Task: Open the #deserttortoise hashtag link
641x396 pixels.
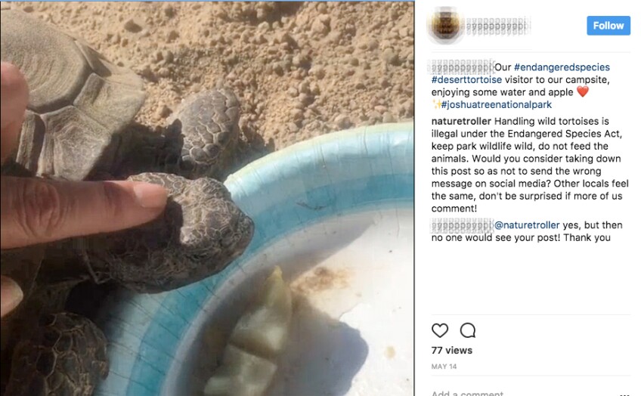Action: 466,79
